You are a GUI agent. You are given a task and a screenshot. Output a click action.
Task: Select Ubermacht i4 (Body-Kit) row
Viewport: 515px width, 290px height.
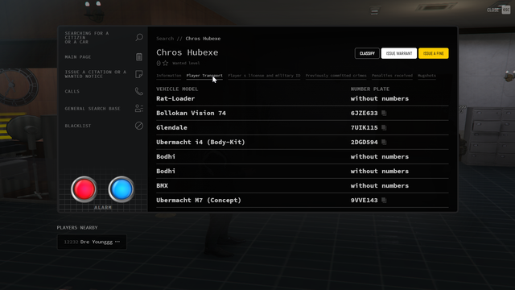click(x=303, y=142)
